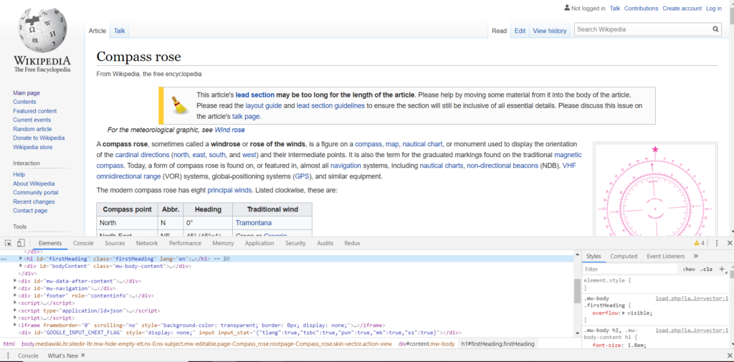
Task: Select body.mediawiki breadcrumb in DOM path
Action: 207,344
